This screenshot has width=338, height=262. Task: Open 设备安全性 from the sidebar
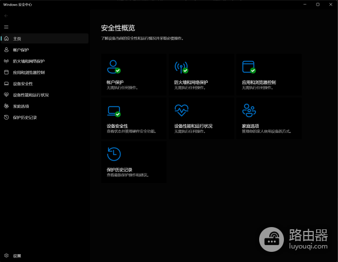tap(45, 83)
